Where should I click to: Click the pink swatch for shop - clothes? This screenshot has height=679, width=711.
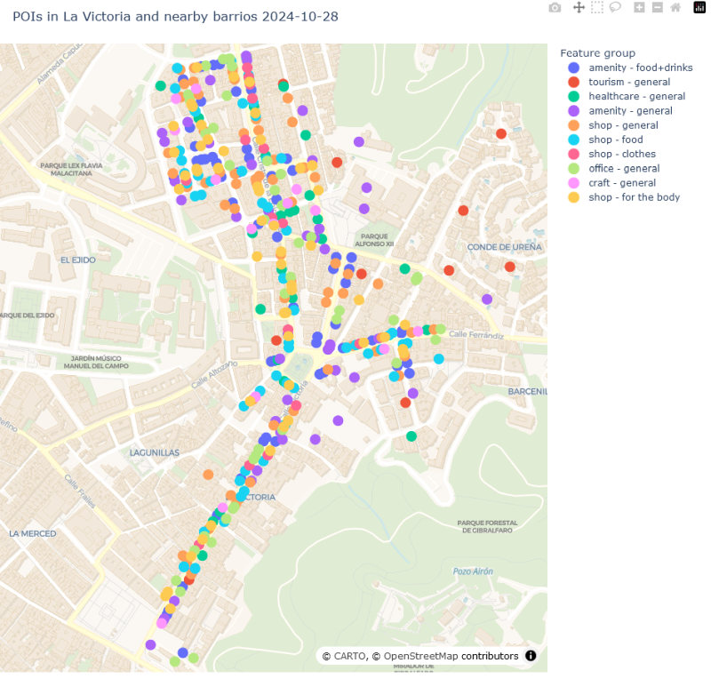tap(574, 154)
